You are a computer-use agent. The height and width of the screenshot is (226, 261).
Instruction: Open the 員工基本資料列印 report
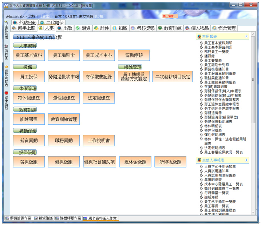coord(218,43)
